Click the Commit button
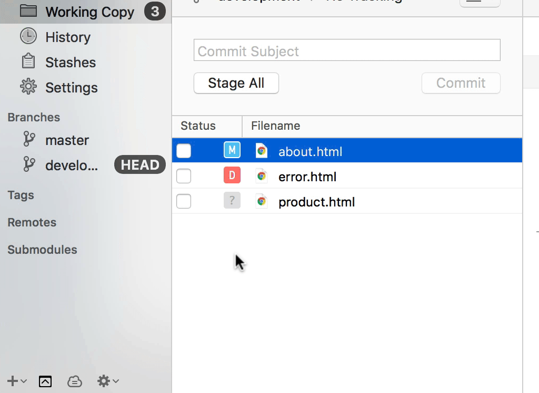539x393 pixels. tap(461, 83)
